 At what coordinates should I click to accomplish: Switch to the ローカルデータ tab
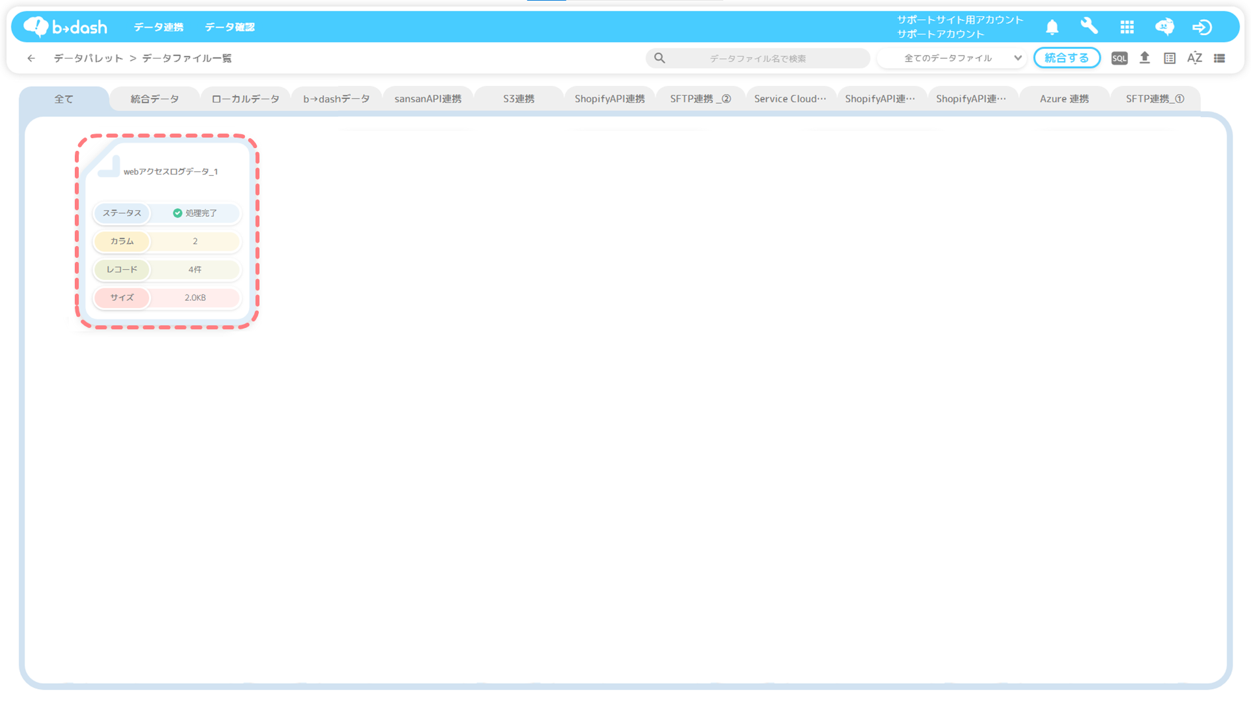[246, 99]
